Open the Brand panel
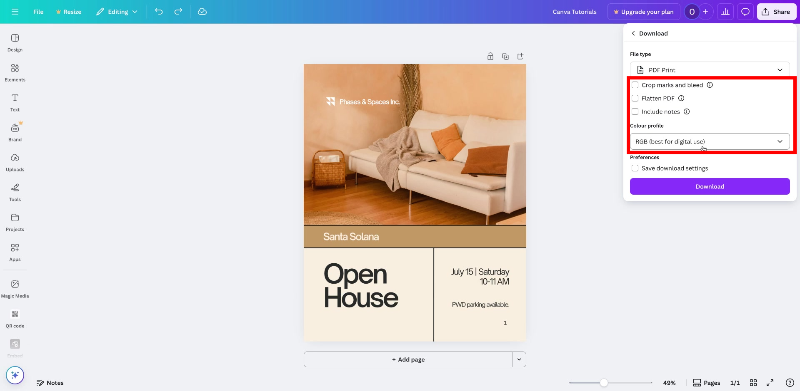The height and width of the screenshot is (391, 800). (15, 131)
